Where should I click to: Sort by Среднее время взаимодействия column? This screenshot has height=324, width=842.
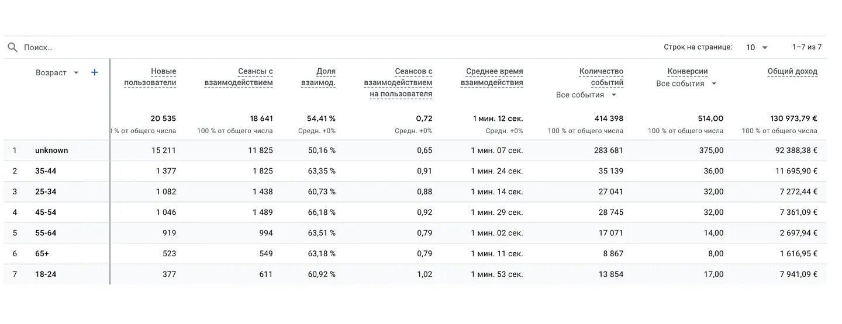coord(492,77)
